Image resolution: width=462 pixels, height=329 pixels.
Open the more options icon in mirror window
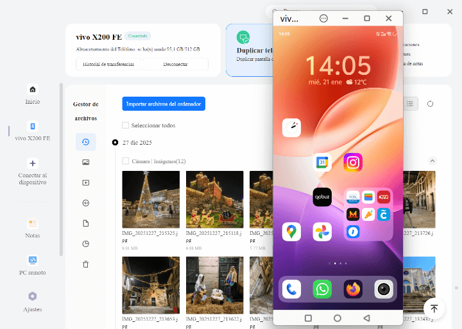(323, 19)
